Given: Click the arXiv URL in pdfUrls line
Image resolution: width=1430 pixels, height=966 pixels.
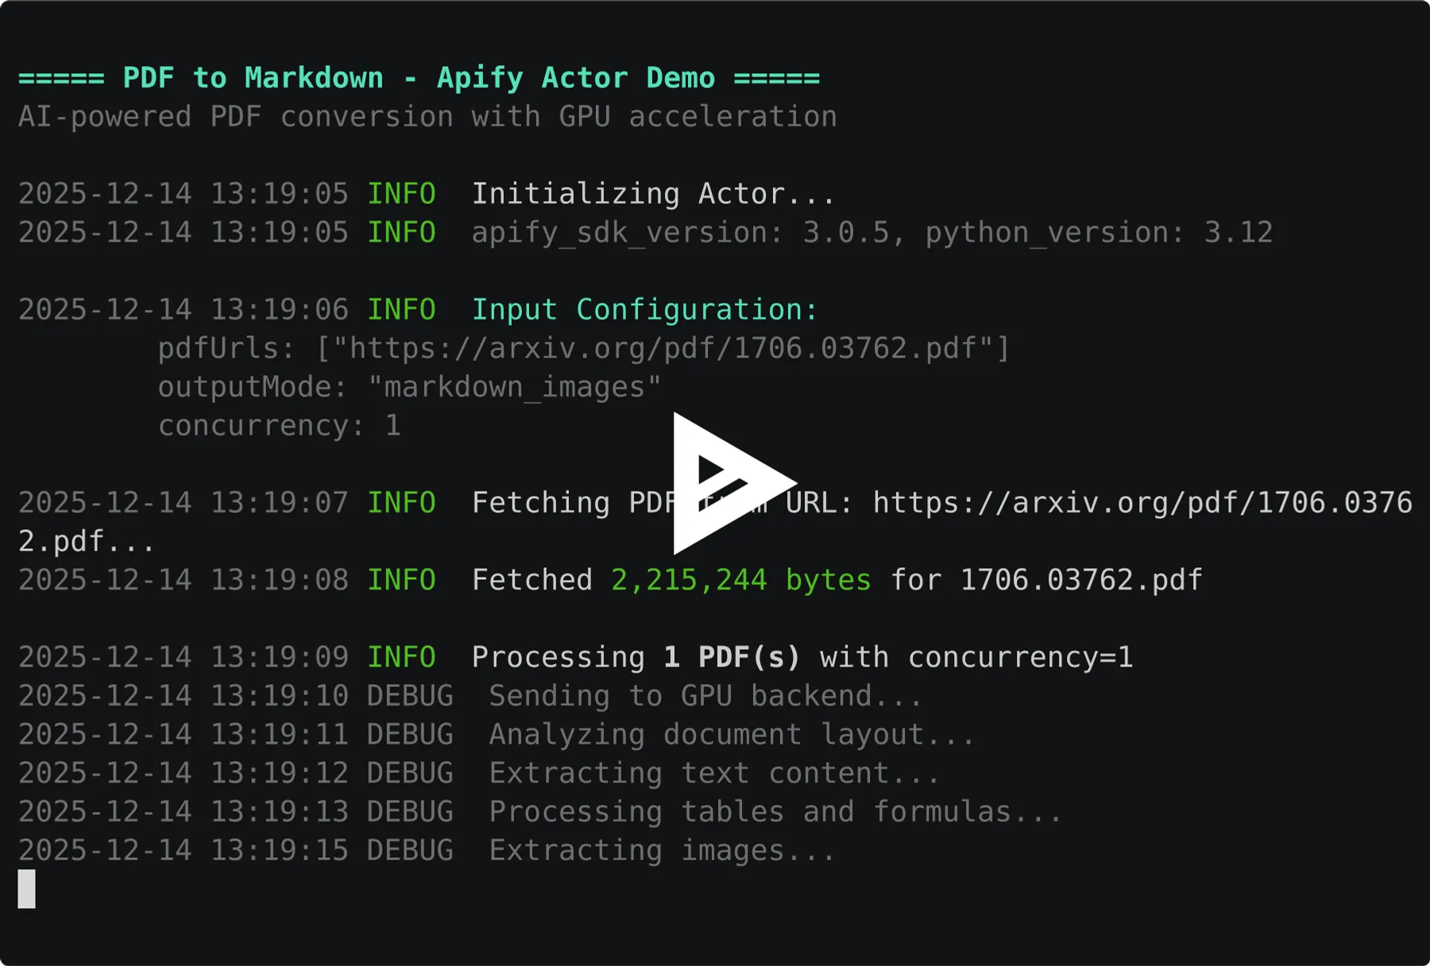Looking at the screenshot, I should (663, 348).
